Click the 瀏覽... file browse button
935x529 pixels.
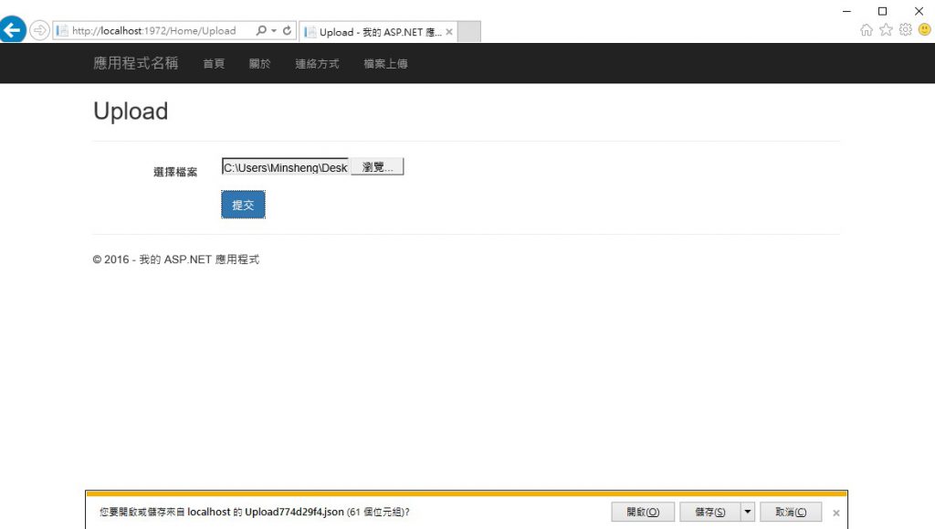377,167
